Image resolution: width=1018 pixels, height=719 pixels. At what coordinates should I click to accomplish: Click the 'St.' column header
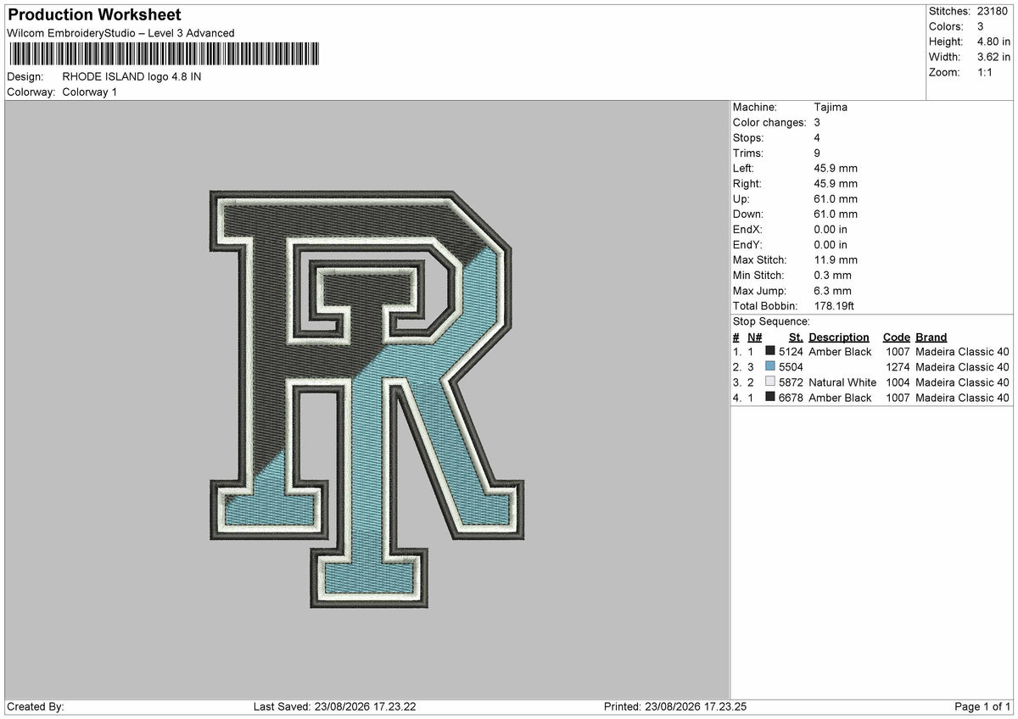click(x=796, y=337)
